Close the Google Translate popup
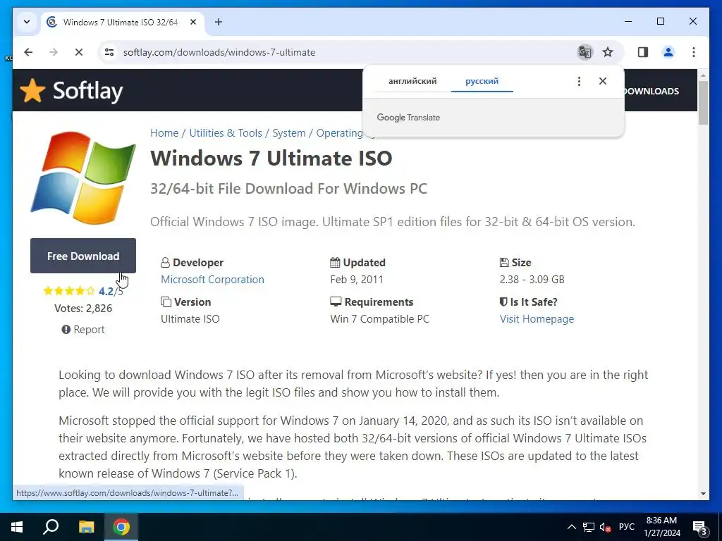This screenshot has width=722, height=541. [x=602, y=82]
